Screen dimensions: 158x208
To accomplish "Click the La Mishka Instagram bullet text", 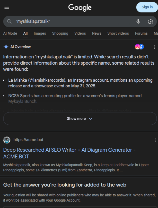I will (x=80, y=83).
